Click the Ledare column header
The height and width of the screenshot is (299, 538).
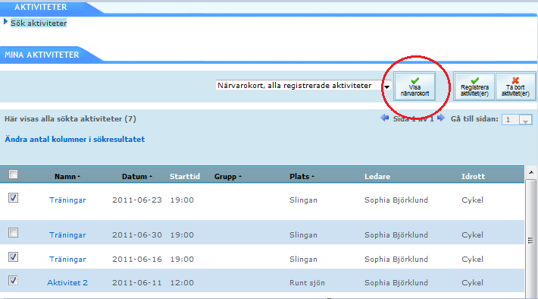[x=377, y=177]
